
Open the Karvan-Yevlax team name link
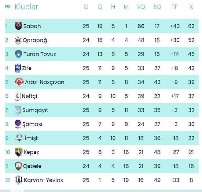tap(43, 180)
